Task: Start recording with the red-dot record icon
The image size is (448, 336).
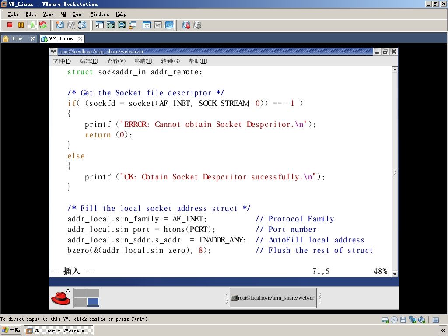Action: 186,25
